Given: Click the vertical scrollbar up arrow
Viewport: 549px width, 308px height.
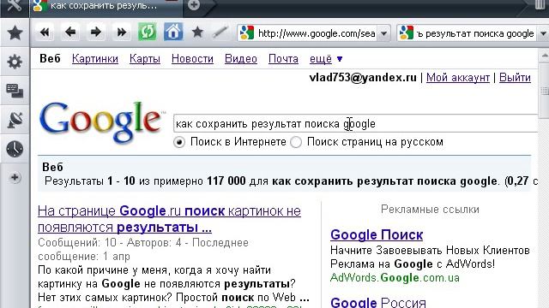Looking at the screenshot, I should 544,55.
